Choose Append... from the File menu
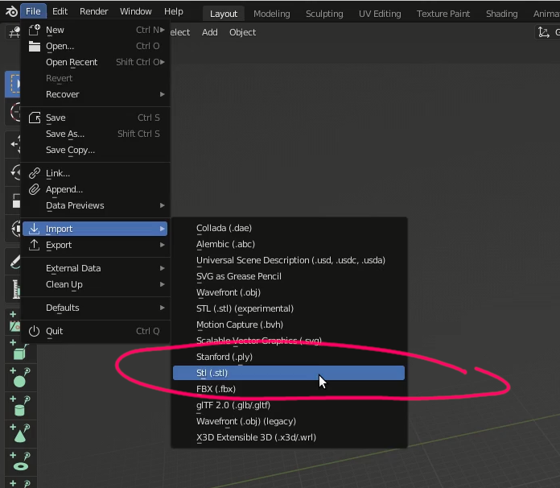Viewport: 560px width, 488px height. 95,189
